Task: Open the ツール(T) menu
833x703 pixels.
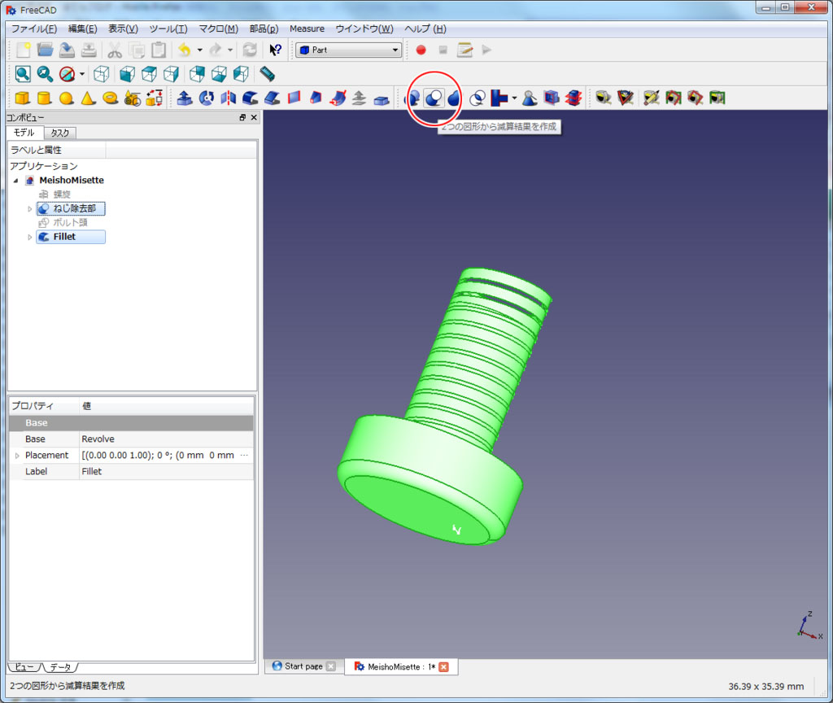Action: (x=168, y=28)
